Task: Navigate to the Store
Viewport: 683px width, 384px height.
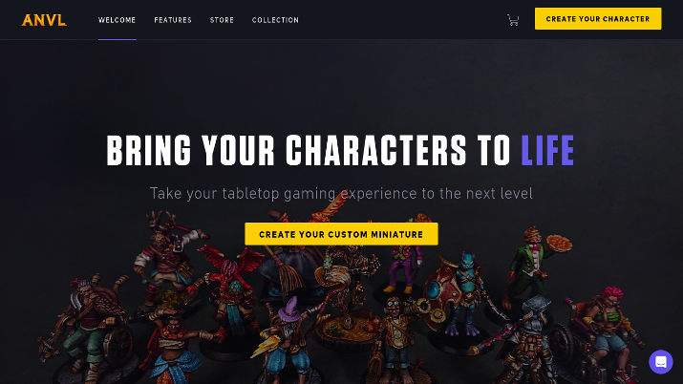Action: pos(222,20)
